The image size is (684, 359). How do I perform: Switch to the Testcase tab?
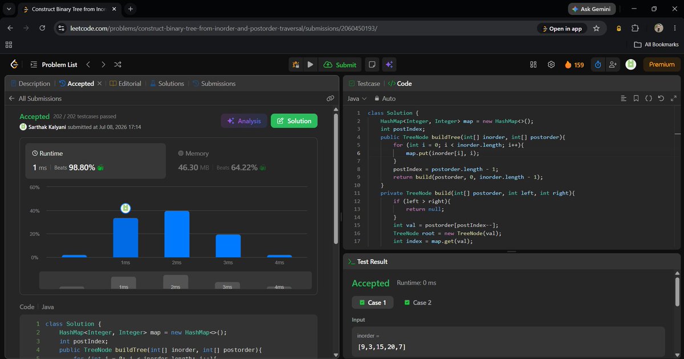(x=364, y=83)
